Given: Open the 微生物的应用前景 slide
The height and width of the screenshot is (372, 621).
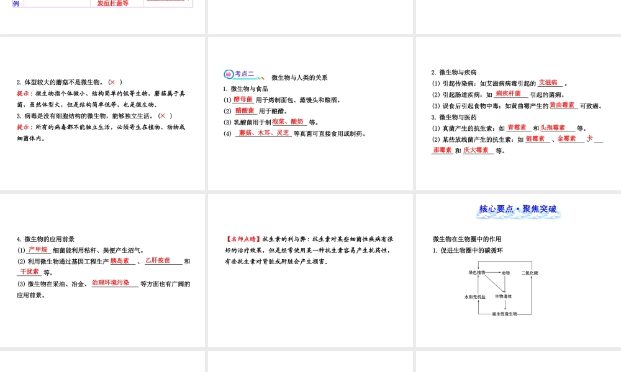Looking at the screenshot, I should tap(102, 270).
